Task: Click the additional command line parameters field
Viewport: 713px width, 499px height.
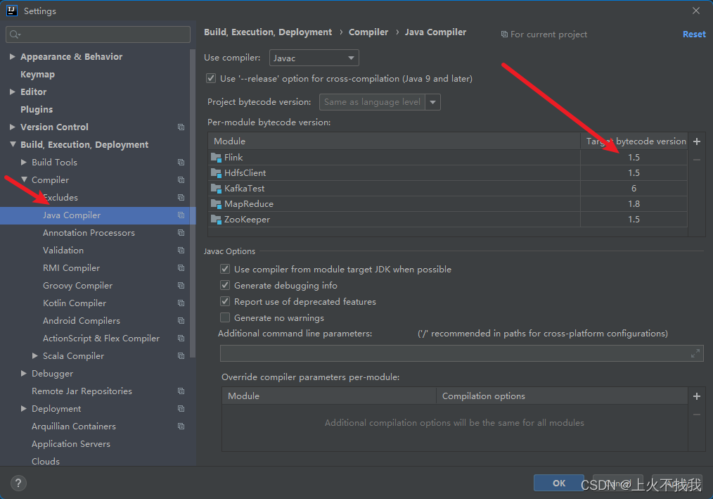Action: [461, 353]
